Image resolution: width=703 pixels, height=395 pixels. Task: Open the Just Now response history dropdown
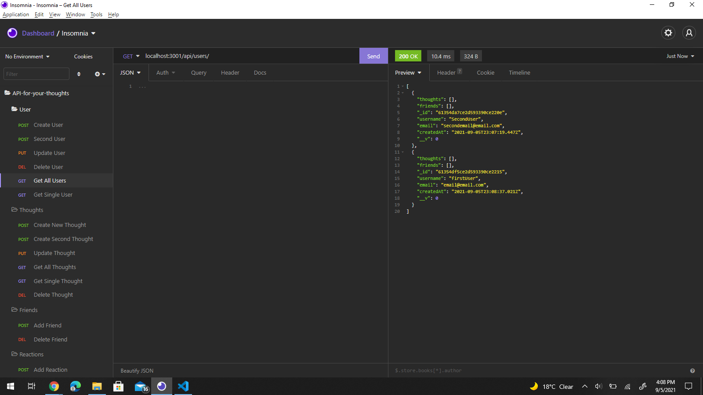(x=679, y=56)
